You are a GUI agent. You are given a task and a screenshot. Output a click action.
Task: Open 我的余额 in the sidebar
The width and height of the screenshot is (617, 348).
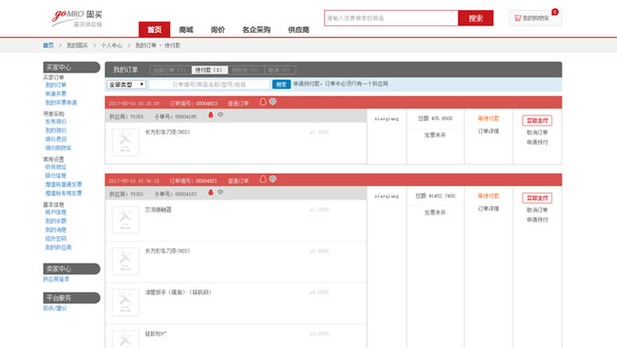56,221
